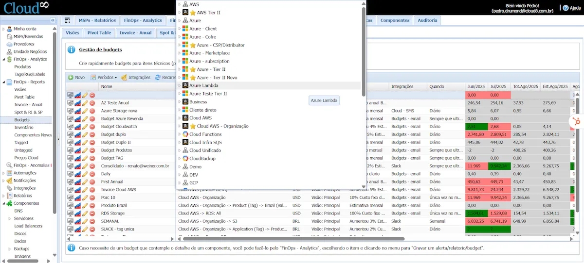Switch to Pivot Table sub-tab
This screenshot has height=263, width=584.
point(99,33)
